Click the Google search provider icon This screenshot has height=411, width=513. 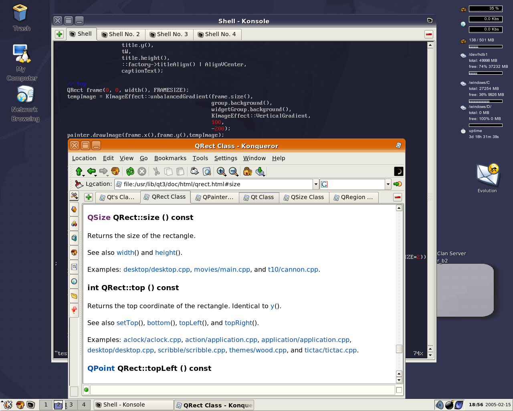(x=324, y=184)
